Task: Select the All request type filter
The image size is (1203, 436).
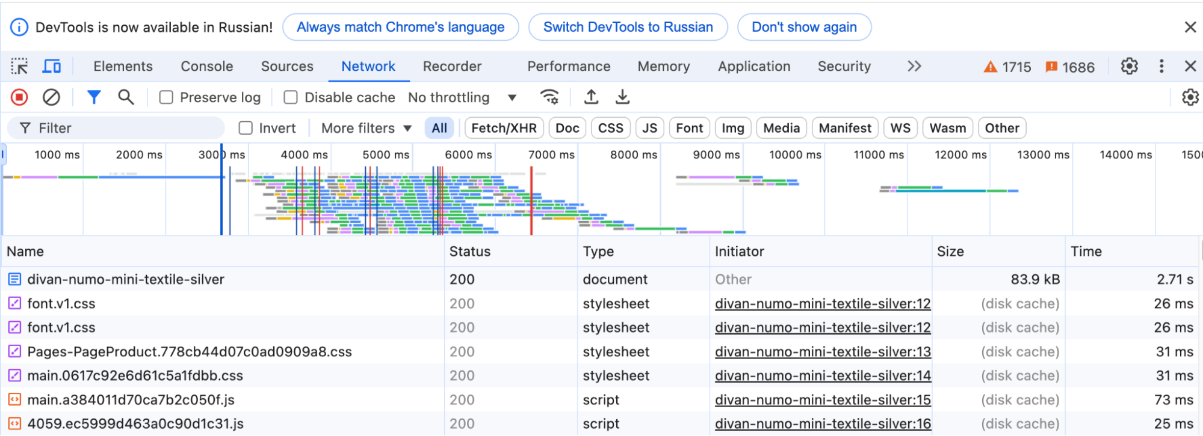Action: (439, 128)
